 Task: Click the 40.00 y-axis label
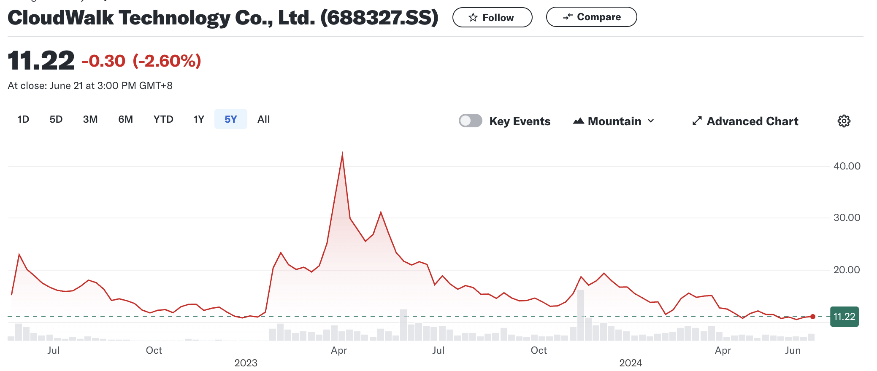[x=847, y=166]
